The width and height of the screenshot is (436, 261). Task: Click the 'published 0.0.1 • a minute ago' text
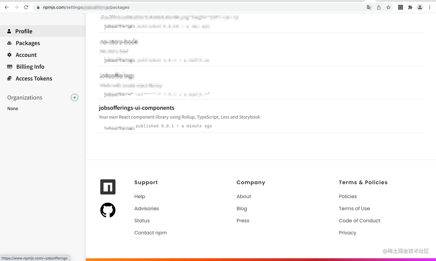tap(174, 126)
